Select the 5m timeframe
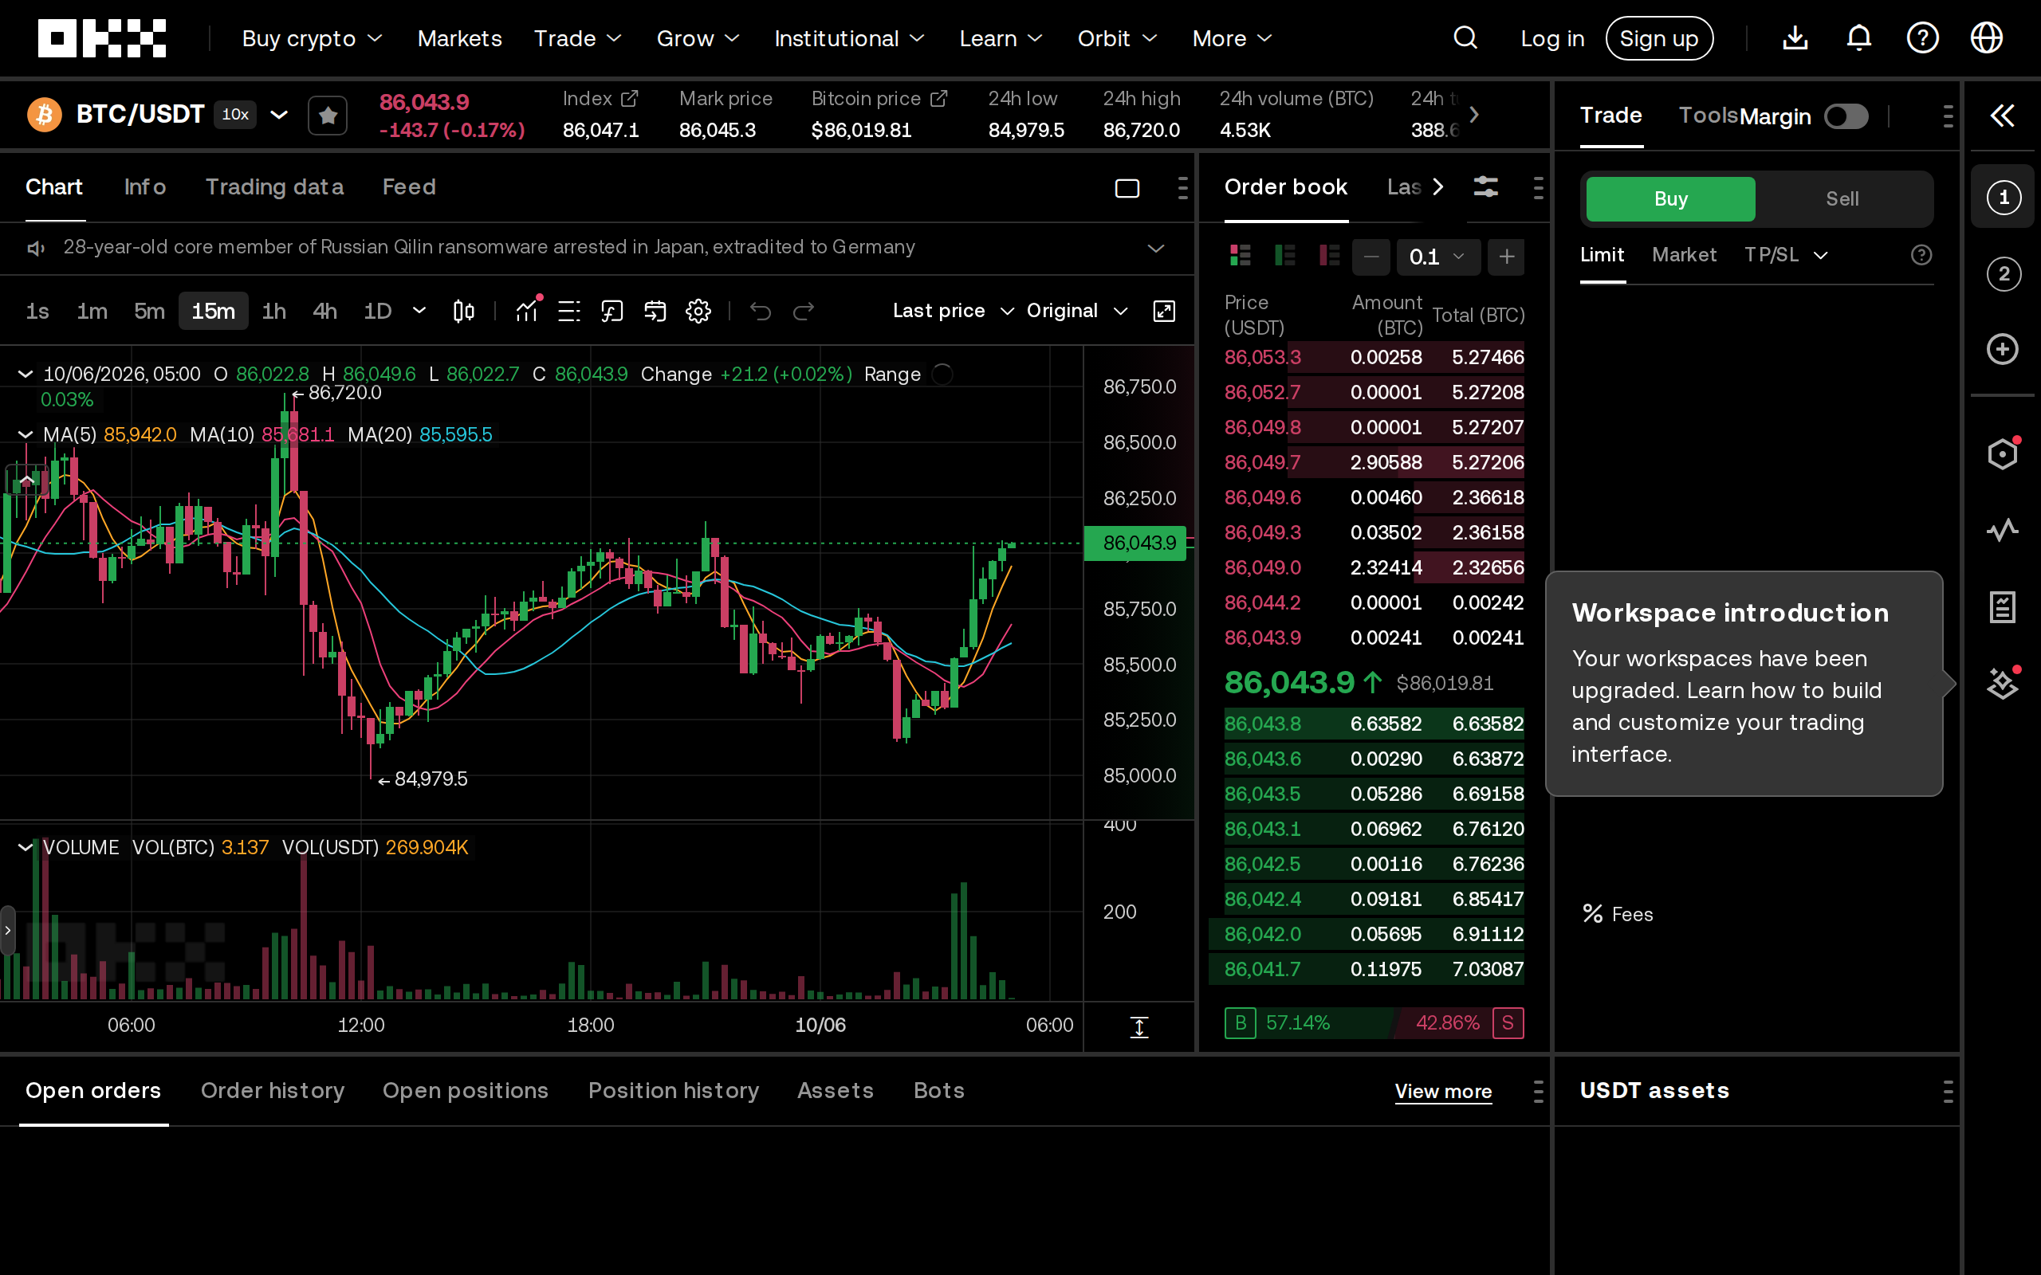 click(x=149, y=311)
